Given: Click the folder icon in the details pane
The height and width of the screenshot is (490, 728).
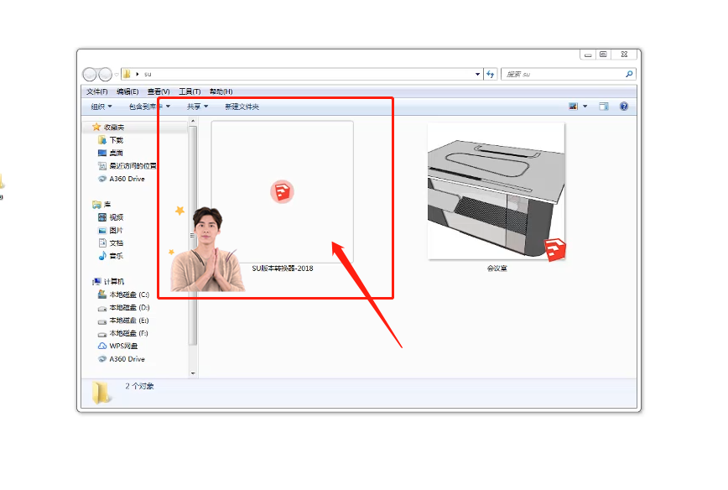Looking at the screenshot, I should (101, 393).
